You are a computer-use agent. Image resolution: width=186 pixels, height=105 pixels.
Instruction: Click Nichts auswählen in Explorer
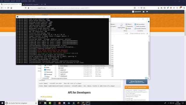pyautogui.click(x=140, y=27)
